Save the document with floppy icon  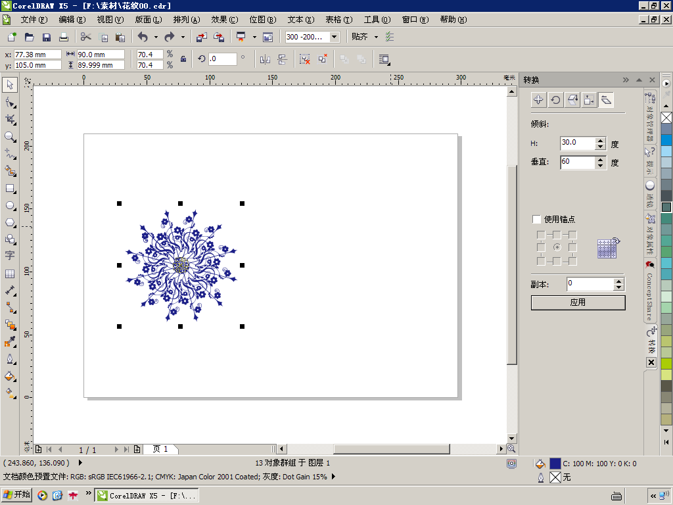[x=47, y=37]
